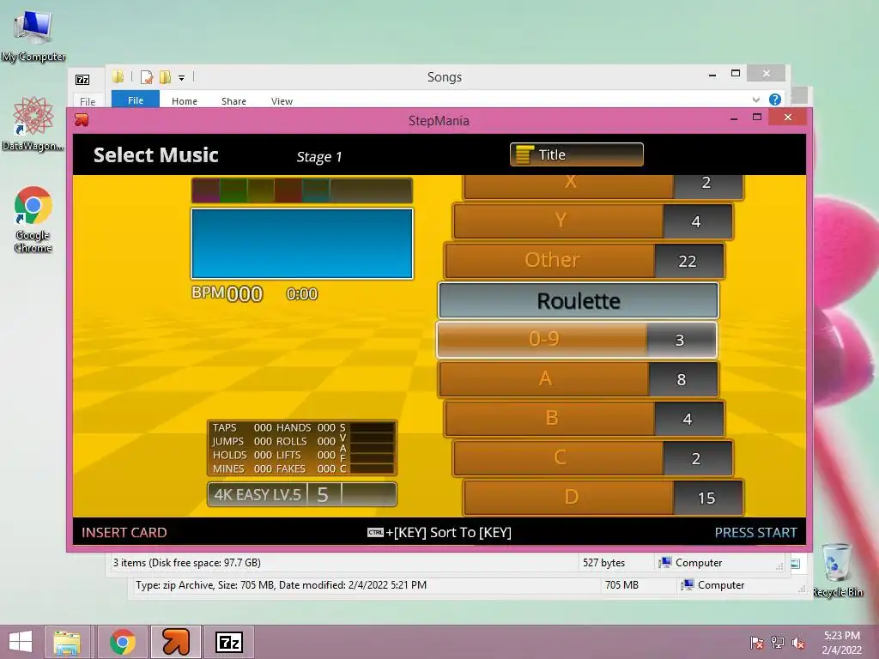The height and width of the screenshot is (659, 879).
Task: Select the Other song group
Action: [585, 260]
